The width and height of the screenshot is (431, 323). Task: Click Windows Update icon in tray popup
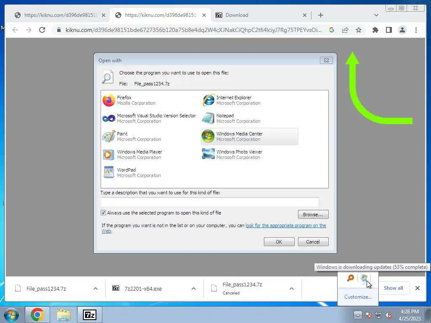(364, 278)
